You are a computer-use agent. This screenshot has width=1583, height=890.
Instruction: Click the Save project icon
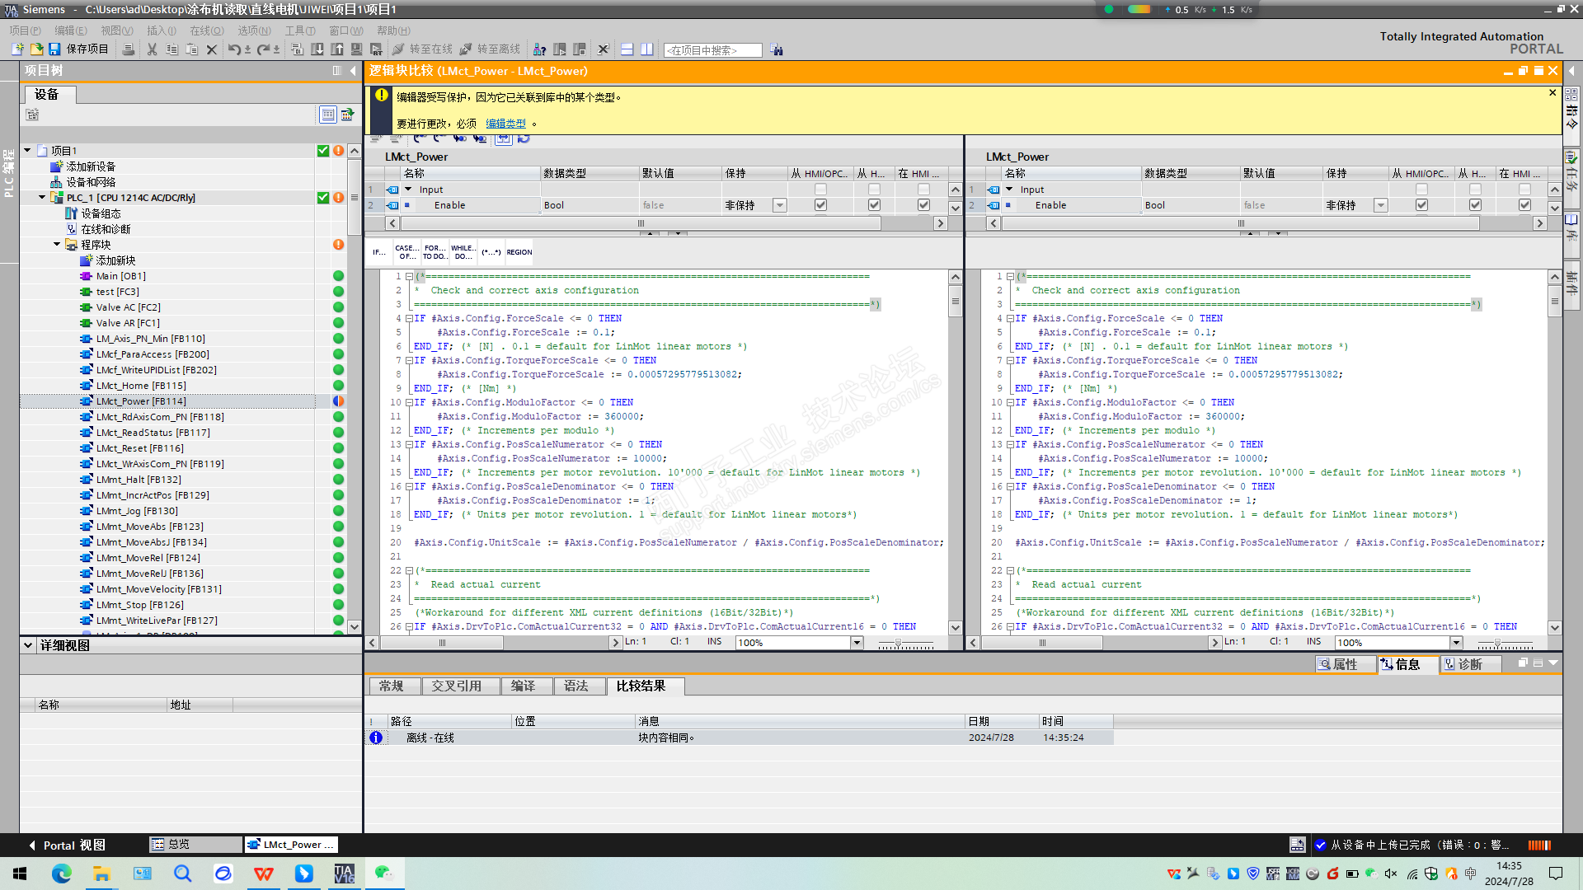click(54, 49)
